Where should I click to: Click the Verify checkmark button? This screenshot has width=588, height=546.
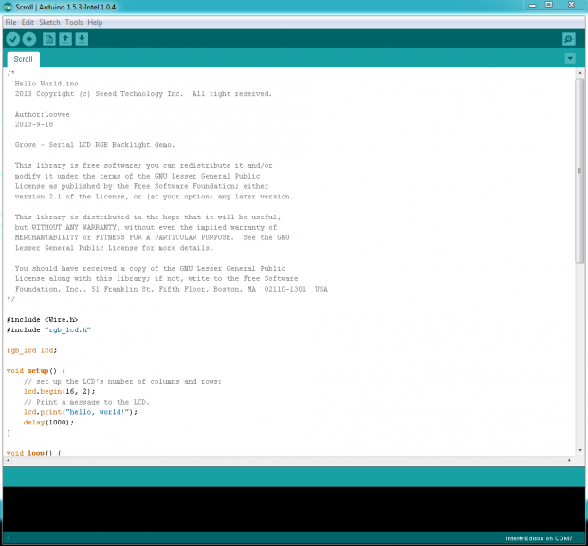coord(12,39)
